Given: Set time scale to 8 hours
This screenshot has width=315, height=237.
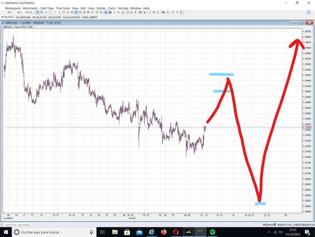Looking at the screenshot, I should coord(88,12).
